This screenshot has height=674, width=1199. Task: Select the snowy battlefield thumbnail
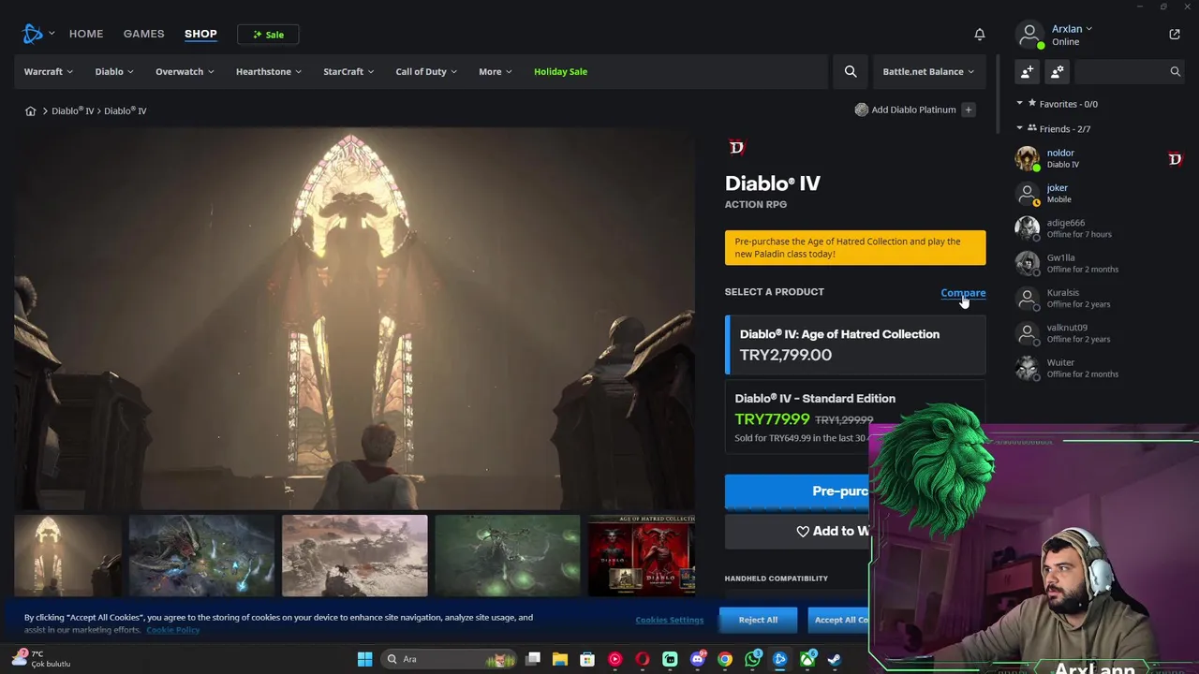pyautogui.click(x=354, y=555)
